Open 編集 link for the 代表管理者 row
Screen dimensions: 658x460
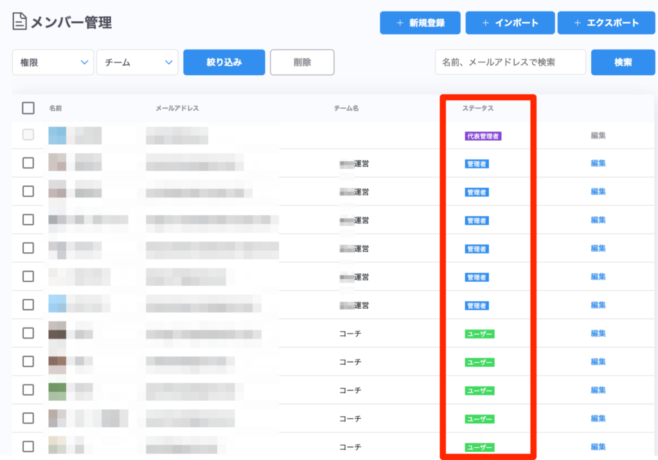(x=598, y=136)
